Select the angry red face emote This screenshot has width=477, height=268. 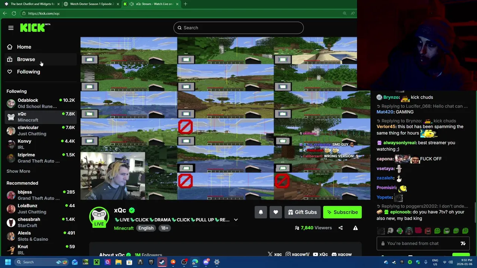point(427,231)
